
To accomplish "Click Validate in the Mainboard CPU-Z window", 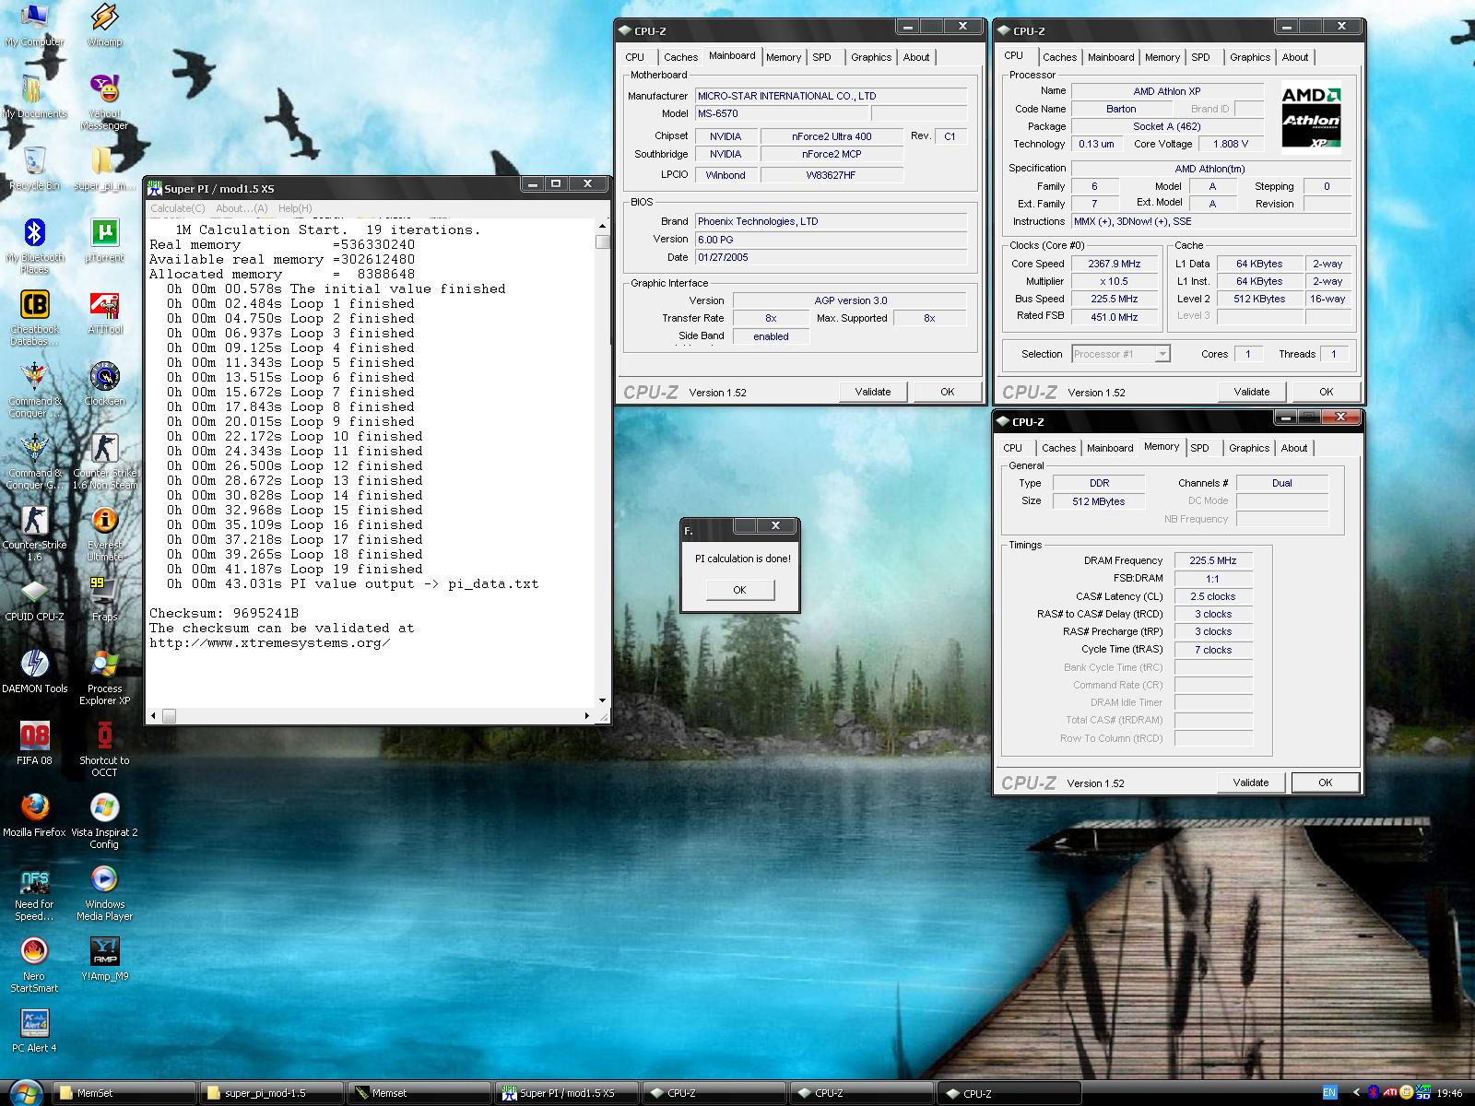I will point(873,392).
